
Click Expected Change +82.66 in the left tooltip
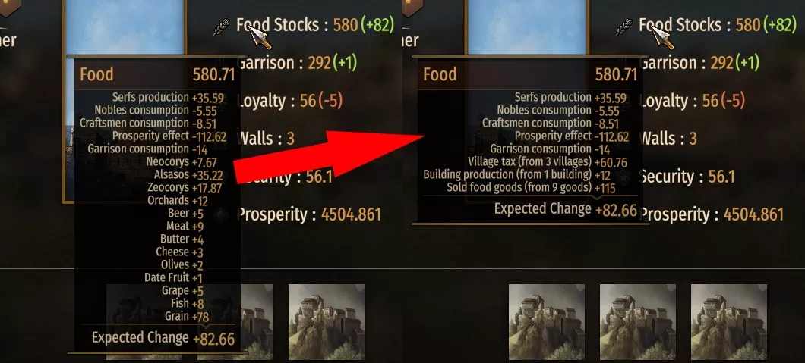[163, 338]
